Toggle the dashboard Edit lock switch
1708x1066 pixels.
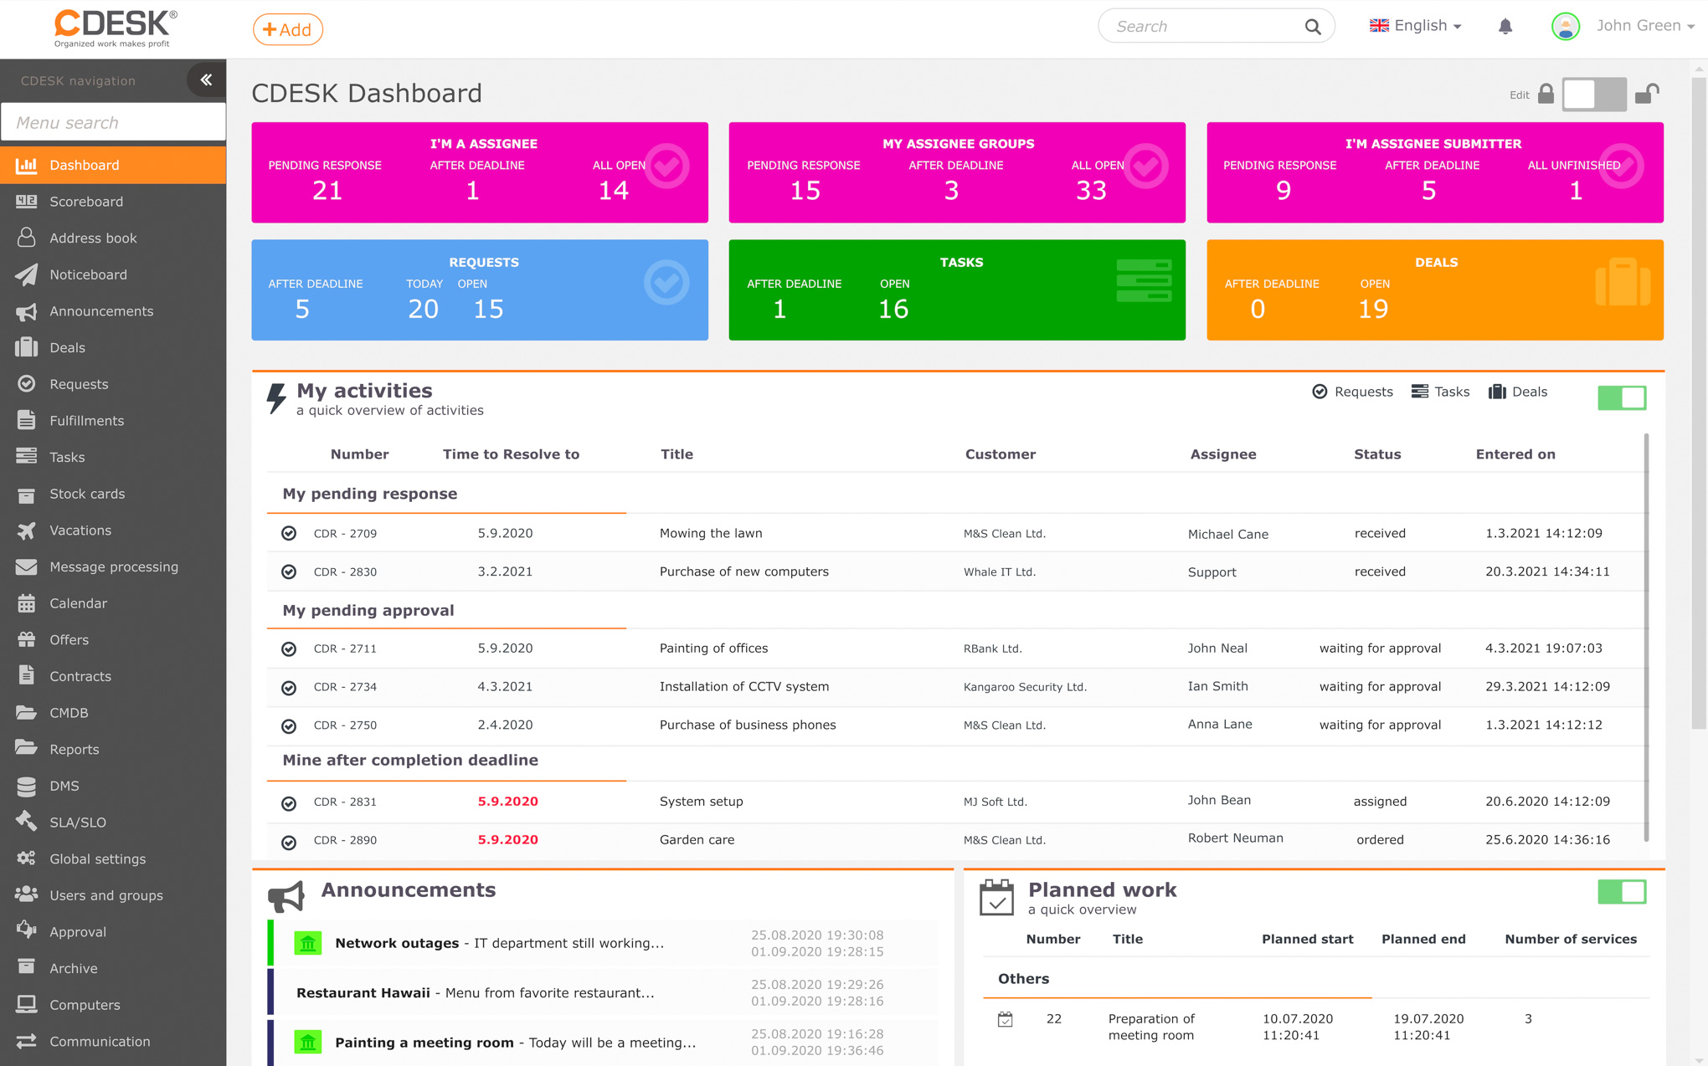[1593, 95]
